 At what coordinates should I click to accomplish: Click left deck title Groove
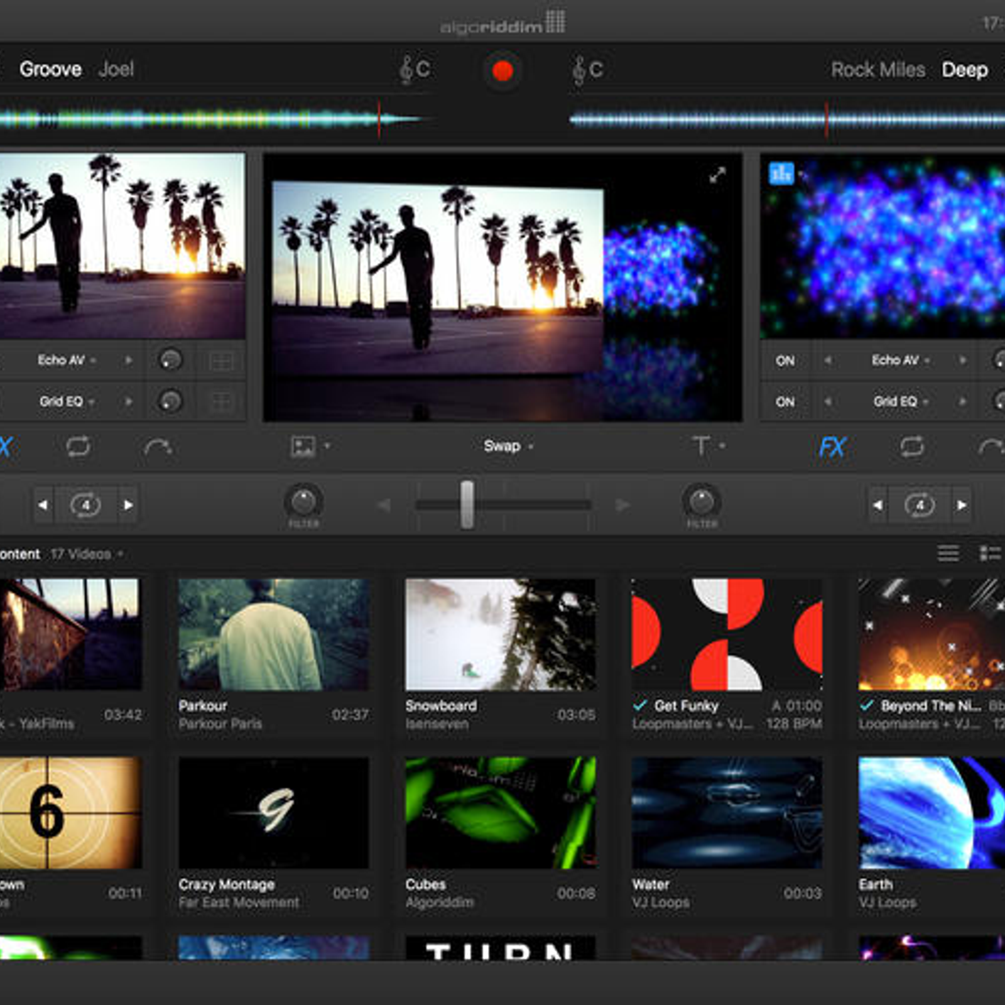click(50, 69)
